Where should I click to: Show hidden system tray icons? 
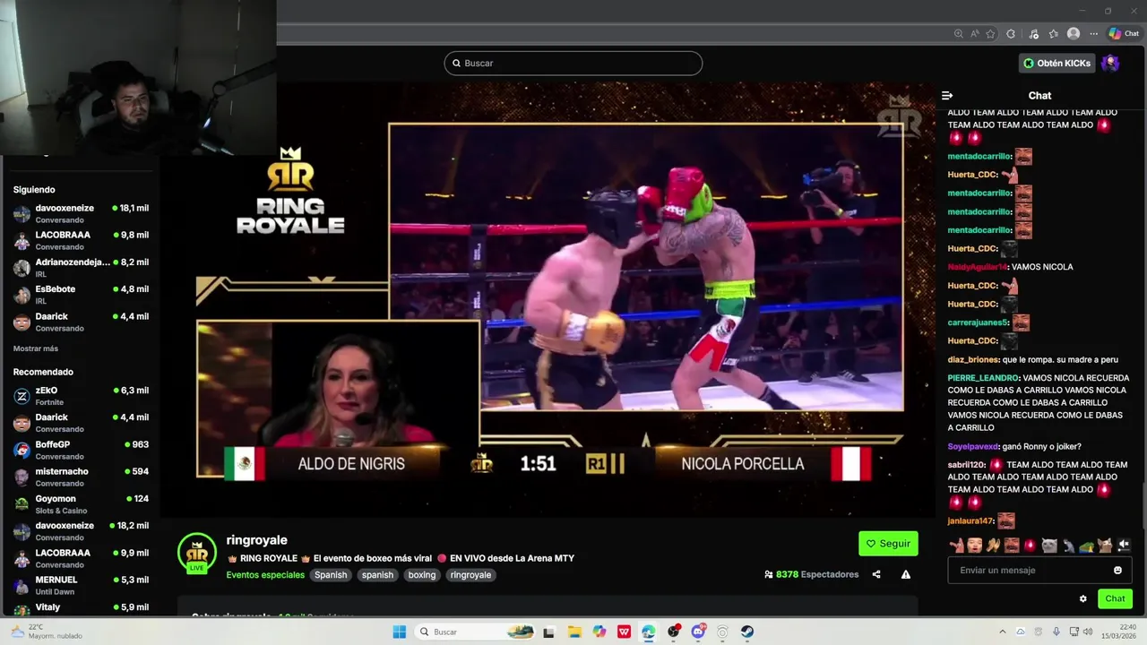click(x=1003, y=632)
